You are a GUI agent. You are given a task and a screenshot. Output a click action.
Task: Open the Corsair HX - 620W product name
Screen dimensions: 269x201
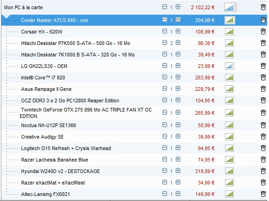click(42, 32)
